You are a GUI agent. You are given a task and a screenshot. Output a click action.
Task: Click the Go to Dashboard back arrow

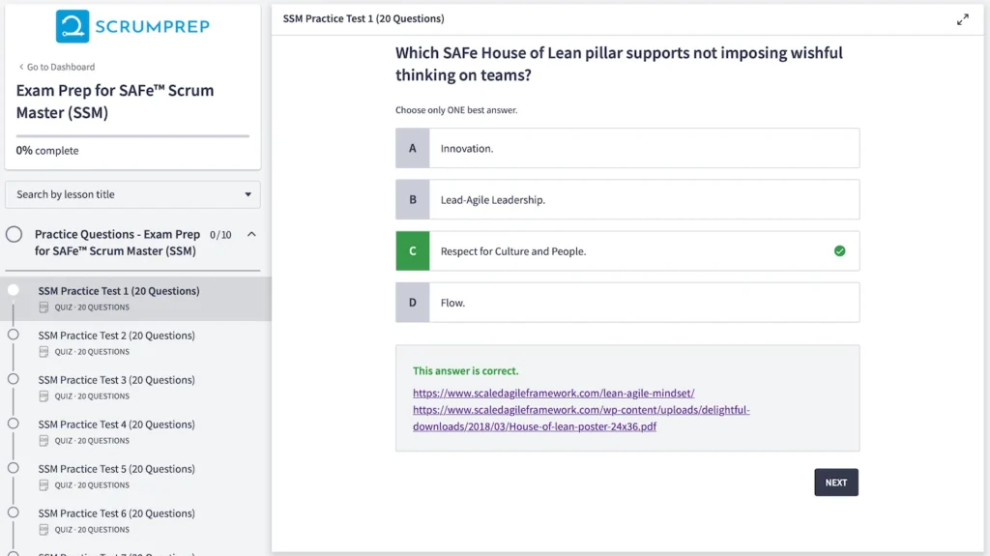[21, 67]
